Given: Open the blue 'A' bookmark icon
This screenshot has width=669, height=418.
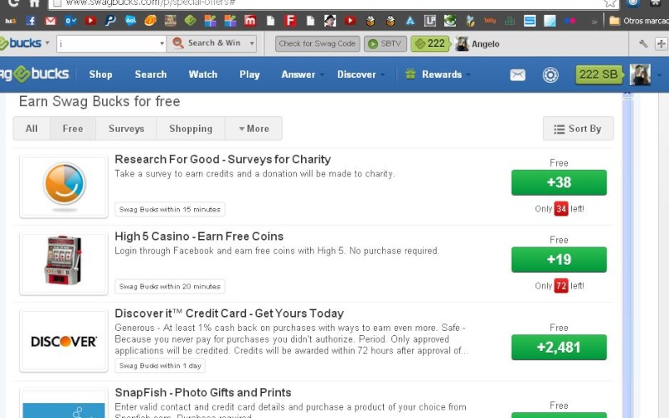Looking at the screenshot, I should 410,20.
